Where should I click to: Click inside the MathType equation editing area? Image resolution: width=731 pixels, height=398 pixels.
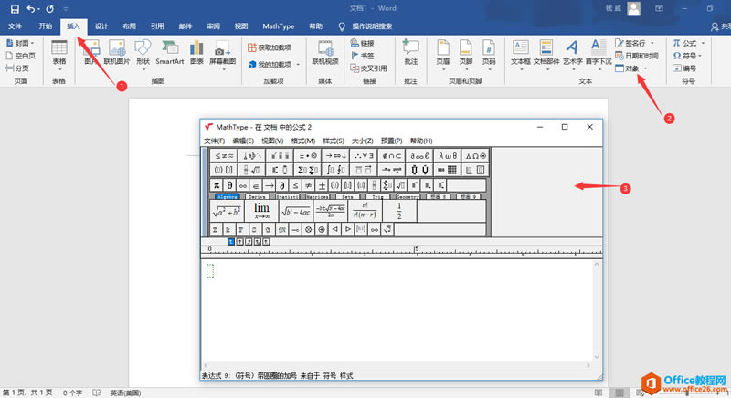(x=397, y=311)
